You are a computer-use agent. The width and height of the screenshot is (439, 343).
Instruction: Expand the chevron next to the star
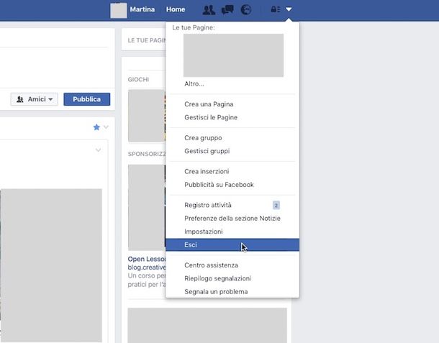tap(106, 127)
